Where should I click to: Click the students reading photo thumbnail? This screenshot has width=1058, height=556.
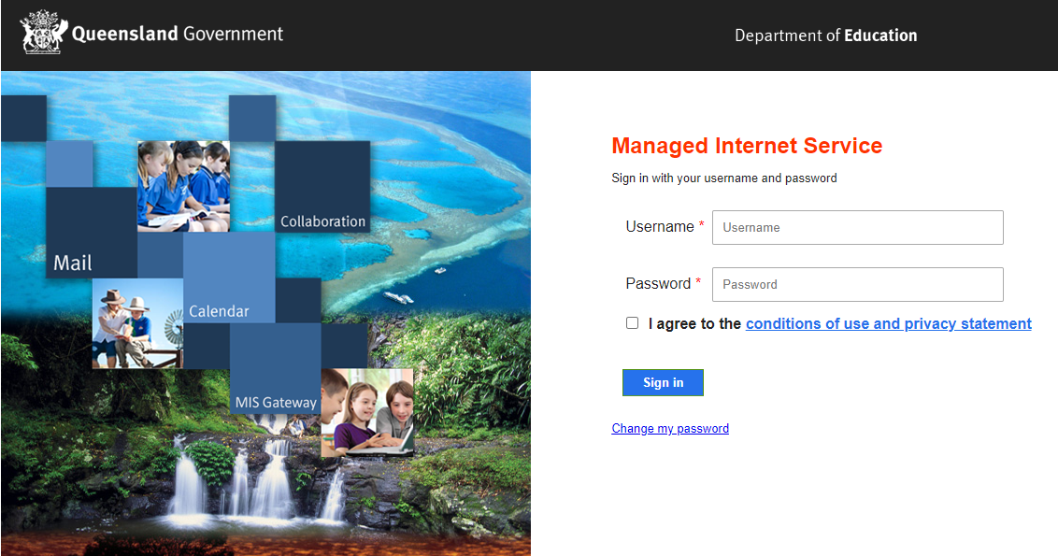(x=183, y=186)
